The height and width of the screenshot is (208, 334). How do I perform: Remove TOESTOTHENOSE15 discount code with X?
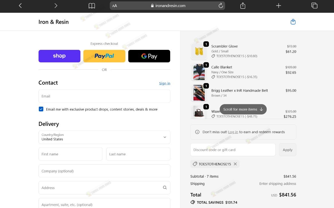(235, 164)
